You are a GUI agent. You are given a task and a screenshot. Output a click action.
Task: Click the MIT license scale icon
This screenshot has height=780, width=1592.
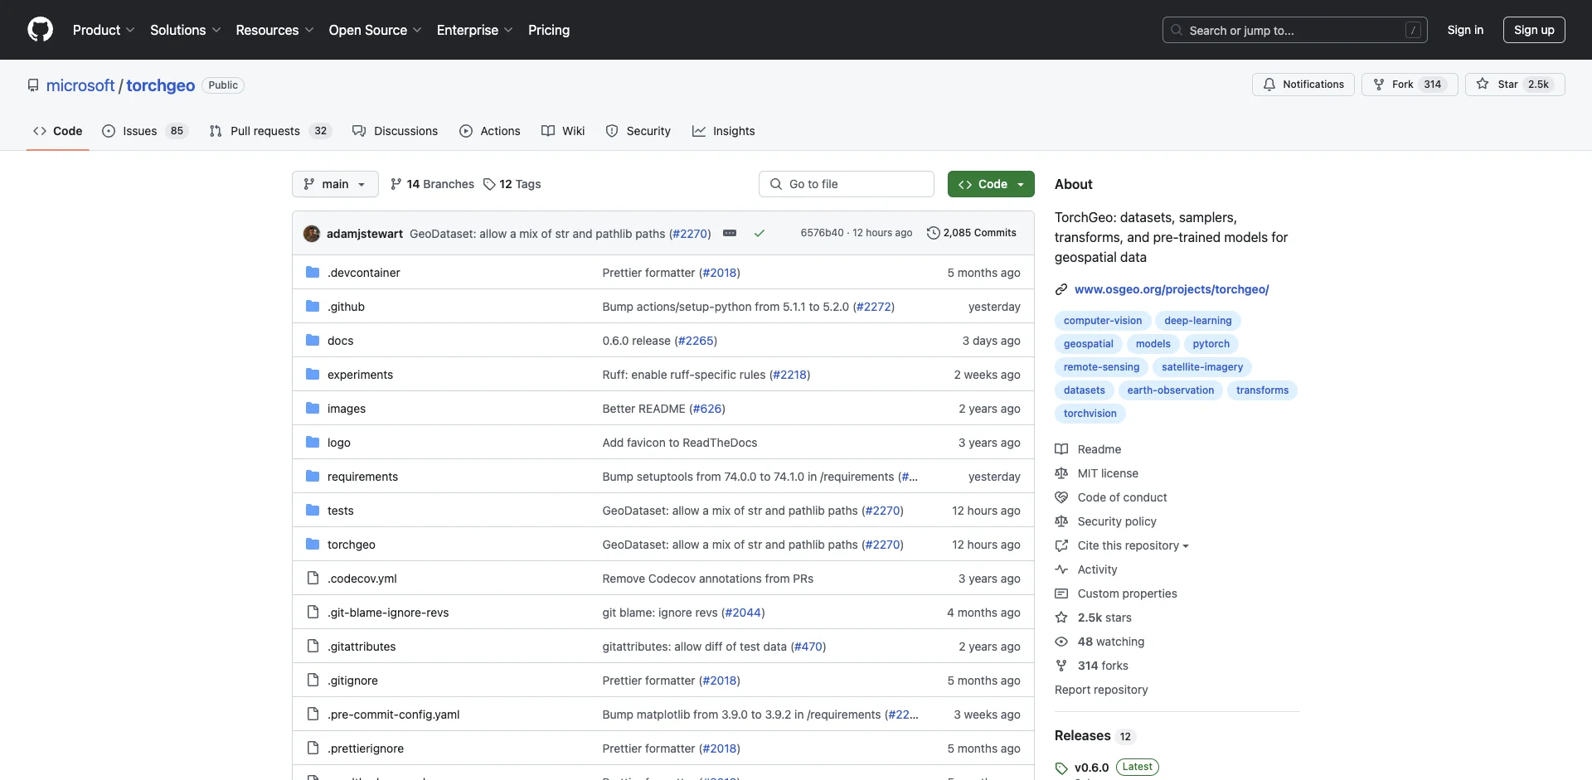1061,473
